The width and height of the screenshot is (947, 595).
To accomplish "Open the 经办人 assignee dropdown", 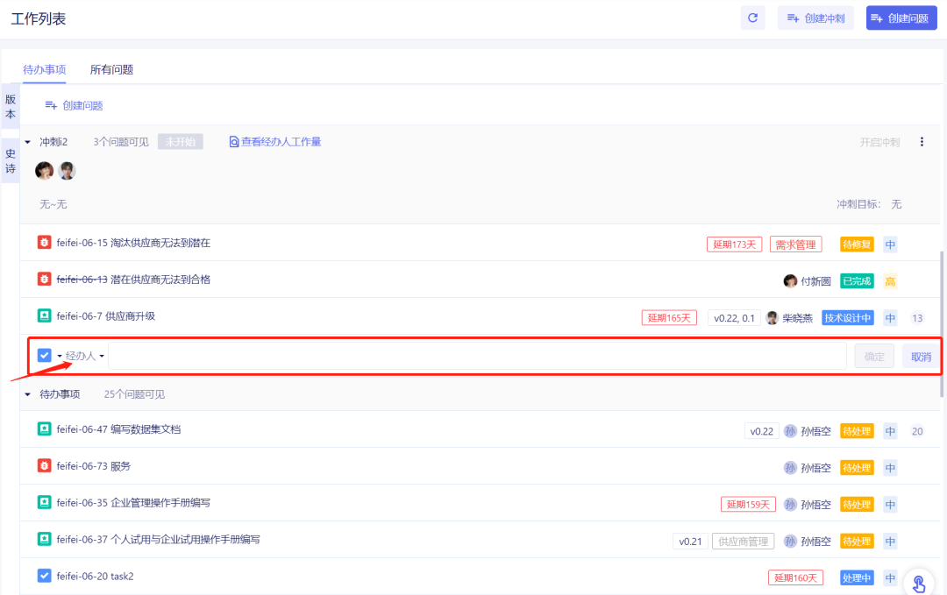I will point(85,356).
